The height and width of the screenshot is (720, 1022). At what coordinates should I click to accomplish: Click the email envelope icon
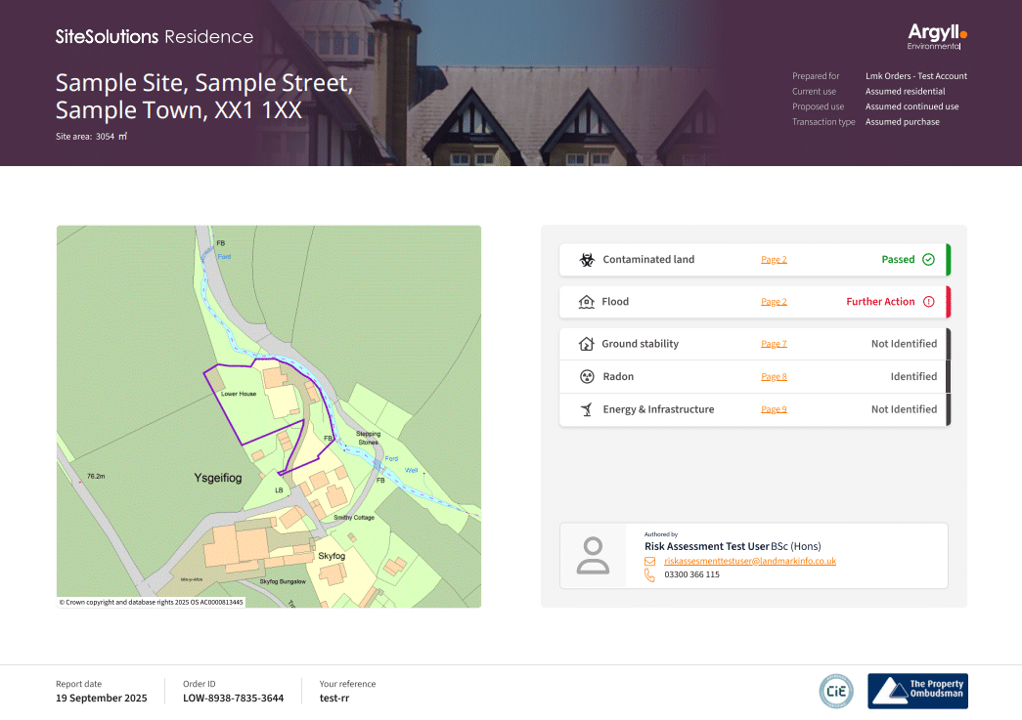pos(650,562)
